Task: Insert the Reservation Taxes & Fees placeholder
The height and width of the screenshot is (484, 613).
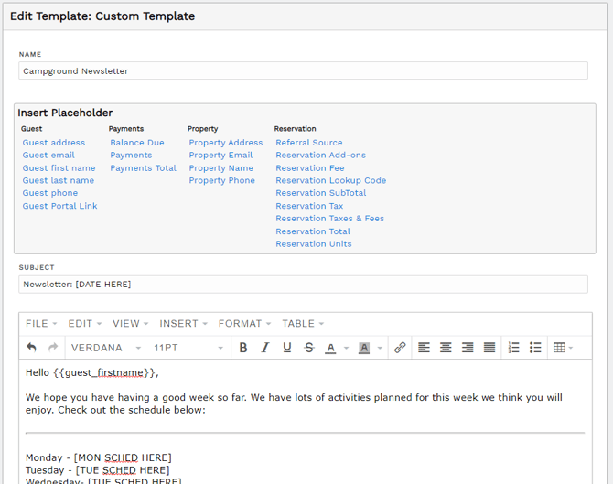Action: click(x=330, y=219)
